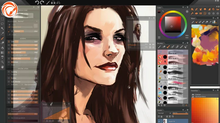The image size is (220, 123).
Task: Switch color model to HSV
Action: [x=187, y=38]
